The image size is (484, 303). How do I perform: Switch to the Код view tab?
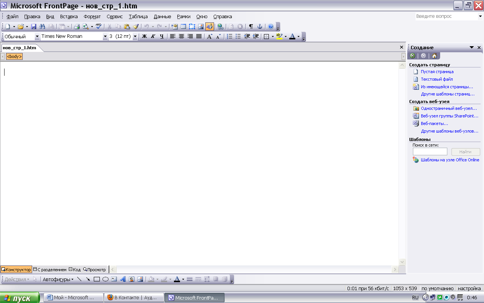click(74, 269)
